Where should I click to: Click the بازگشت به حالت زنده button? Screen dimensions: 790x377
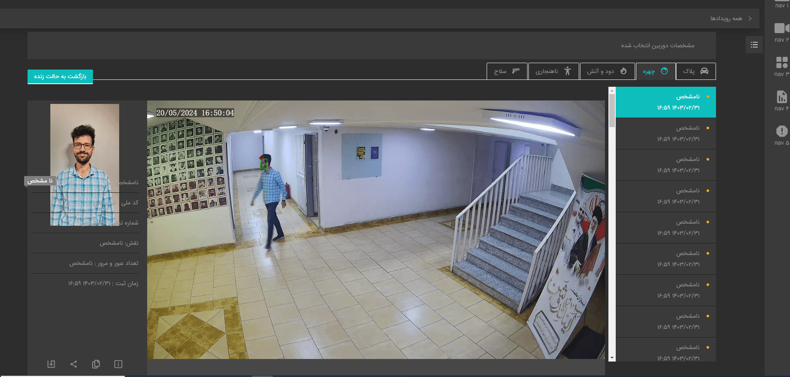tap(60, 76)
